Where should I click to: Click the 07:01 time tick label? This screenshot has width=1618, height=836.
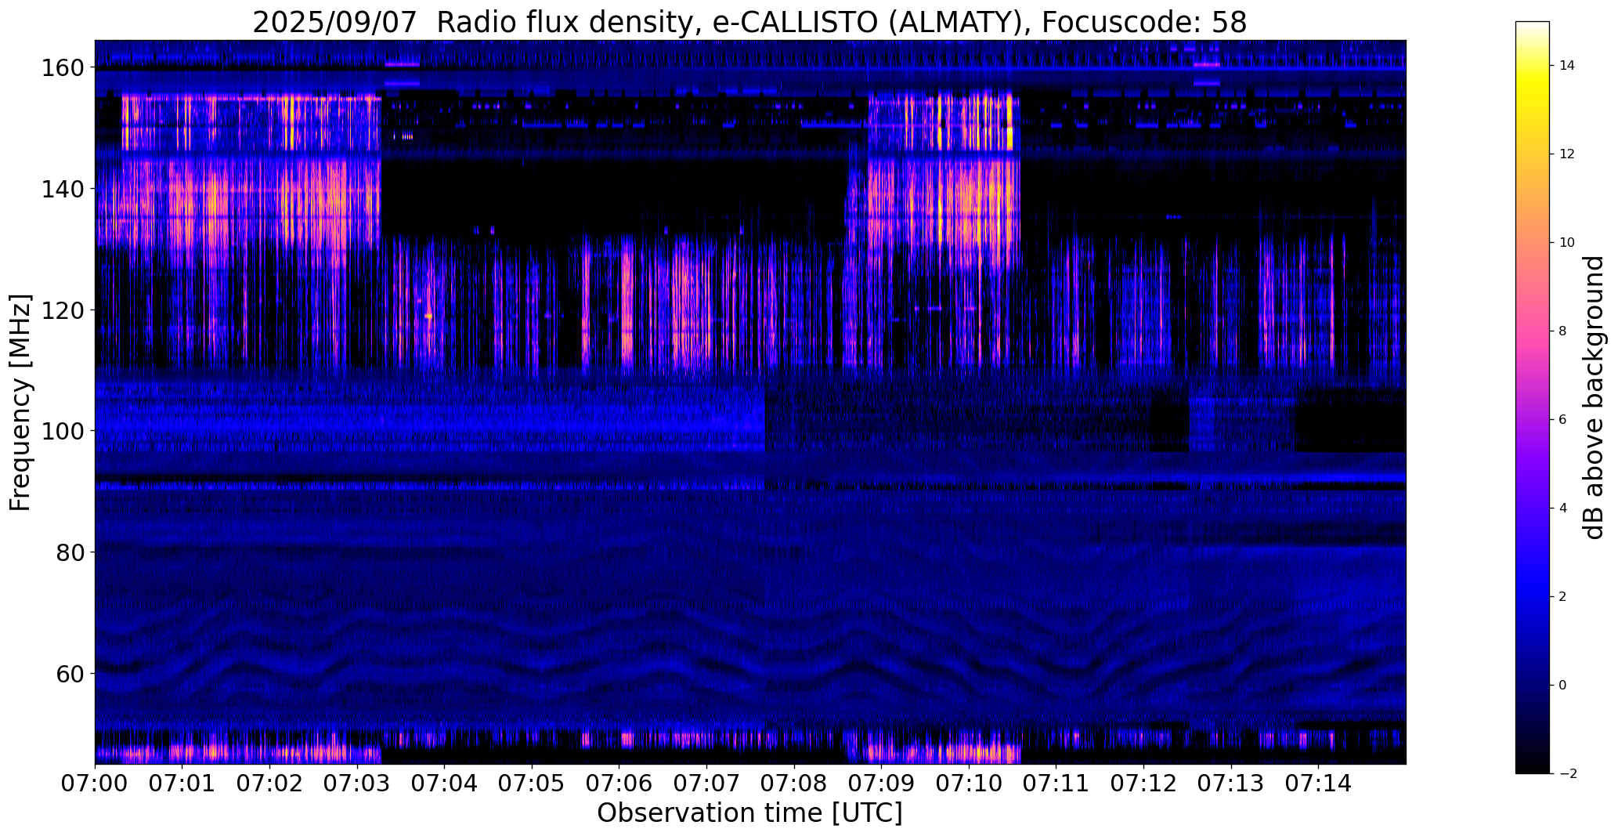tap(182, 783)
